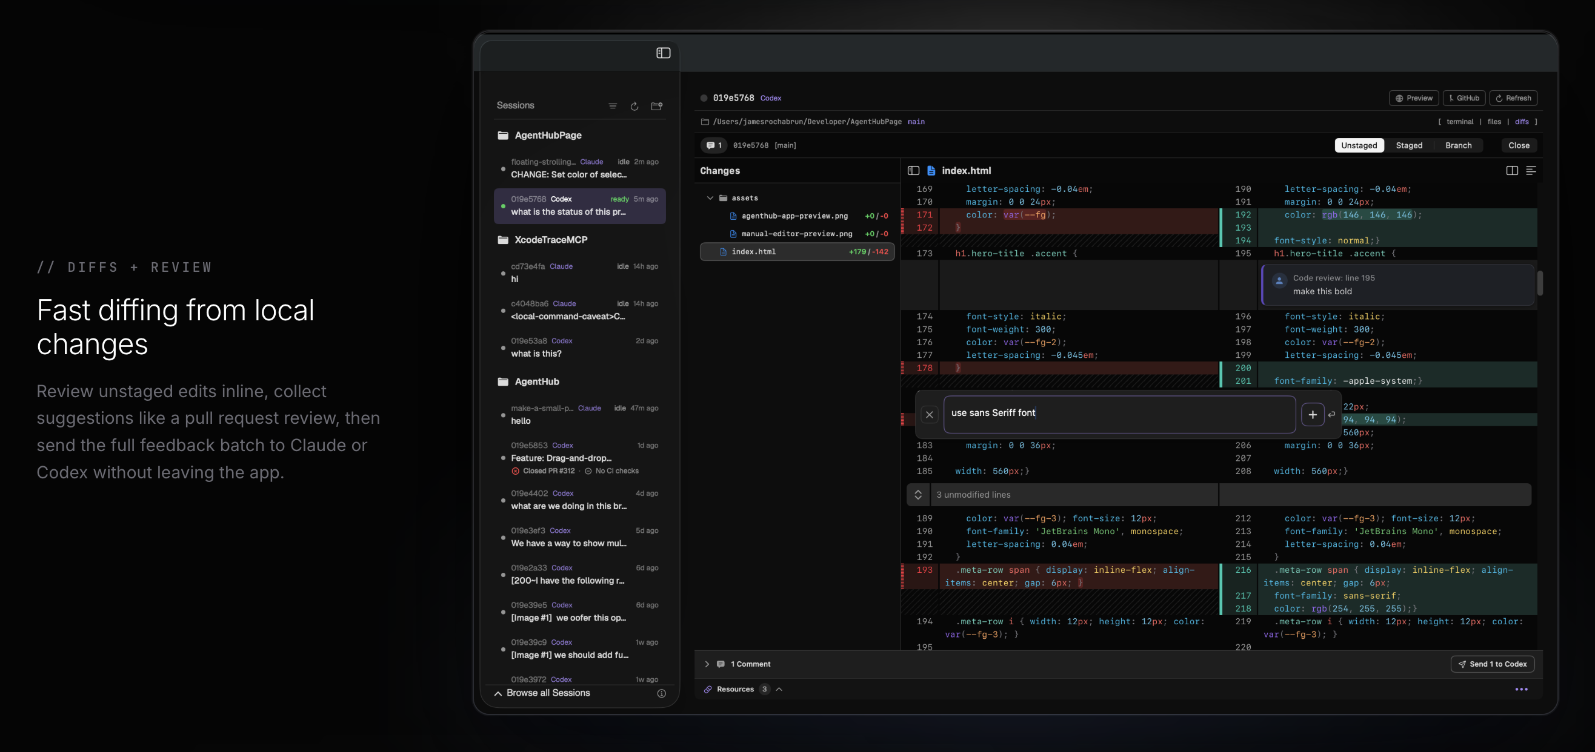Screen dimensions: 1595x752
Task: Click the return key submit icon
Action: 1331,415
